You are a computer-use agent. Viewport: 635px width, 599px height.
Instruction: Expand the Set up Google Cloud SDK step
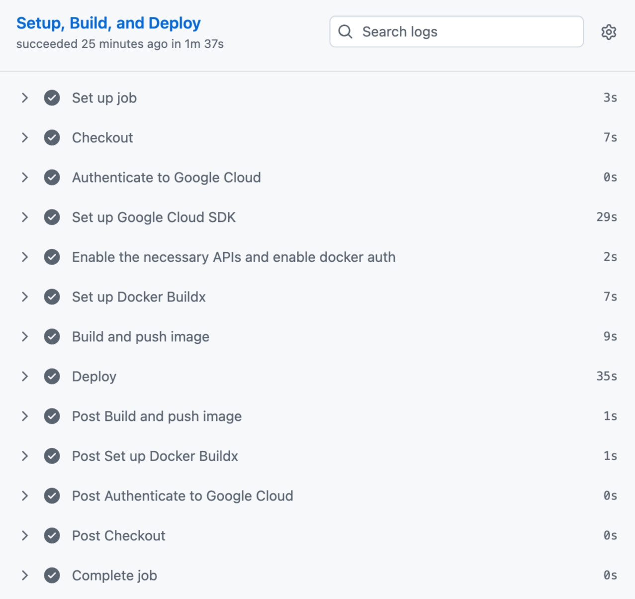[25, 217]
